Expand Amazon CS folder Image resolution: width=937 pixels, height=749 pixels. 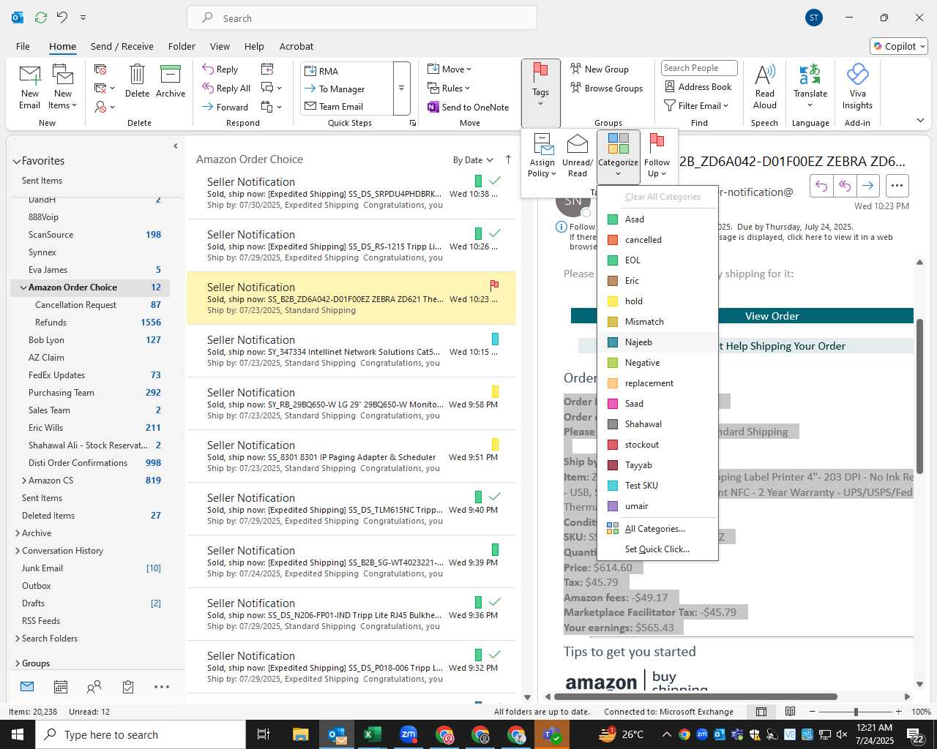(x=24, y=481)
